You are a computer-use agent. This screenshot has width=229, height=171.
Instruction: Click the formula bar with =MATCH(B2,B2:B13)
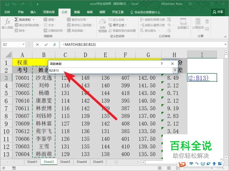(x=142, y=44)
